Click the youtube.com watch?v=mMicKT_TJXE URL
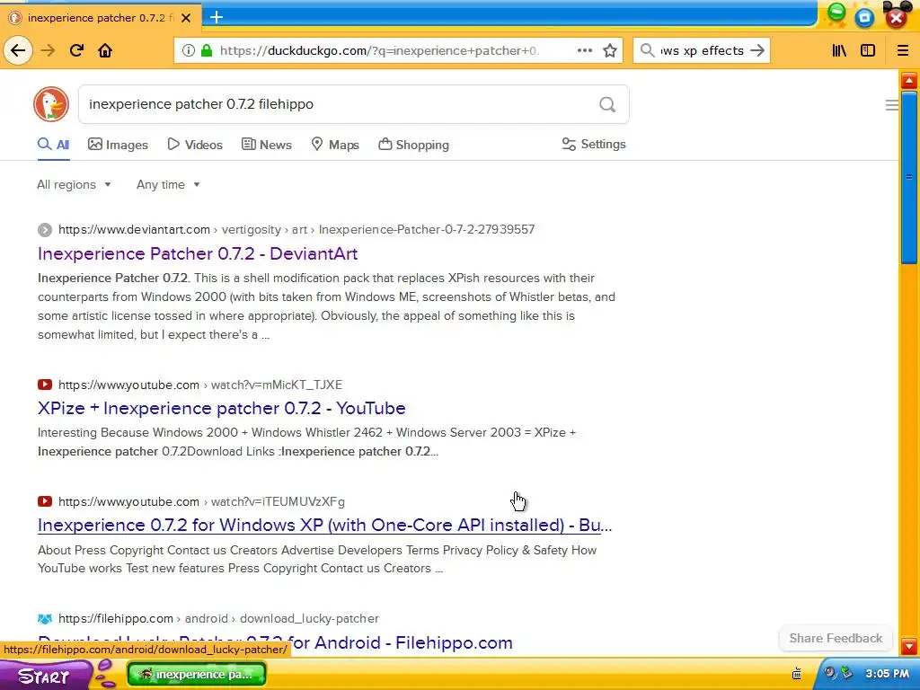The width and height of the screenshot is (920, 690). click(200, 385)
